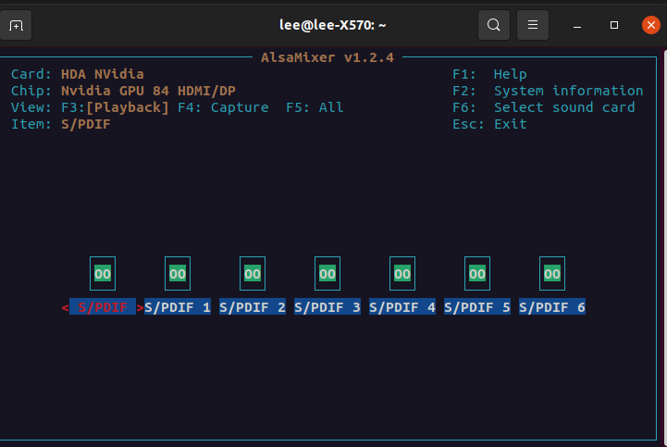Switch to the F4 Capture view
Viewport: 667px width, 447px height.
(223, 107)
